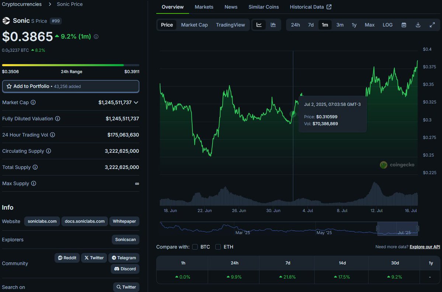Open the Telegram community link
442x292 pixels.
pyautogui.click(x=124, y=258)
